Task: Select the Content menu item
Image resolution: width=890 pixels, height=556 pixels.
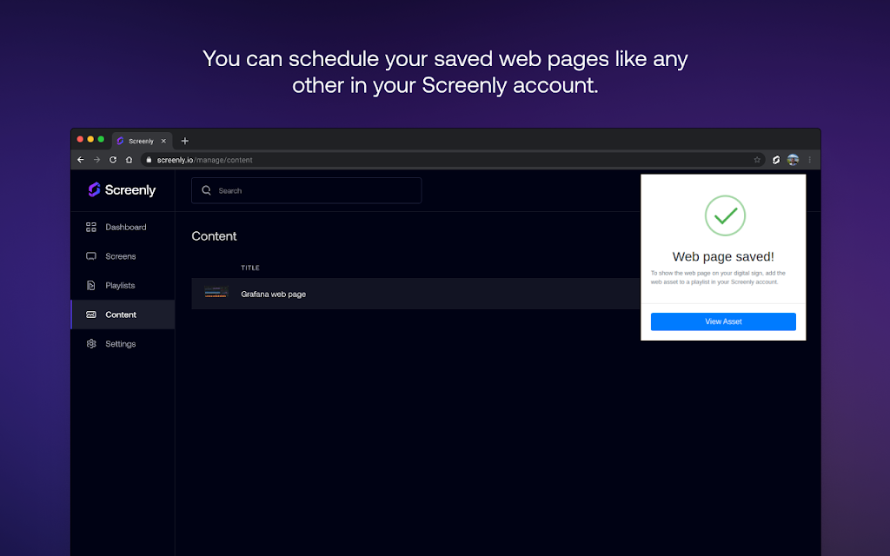Action: click(123, 314)
